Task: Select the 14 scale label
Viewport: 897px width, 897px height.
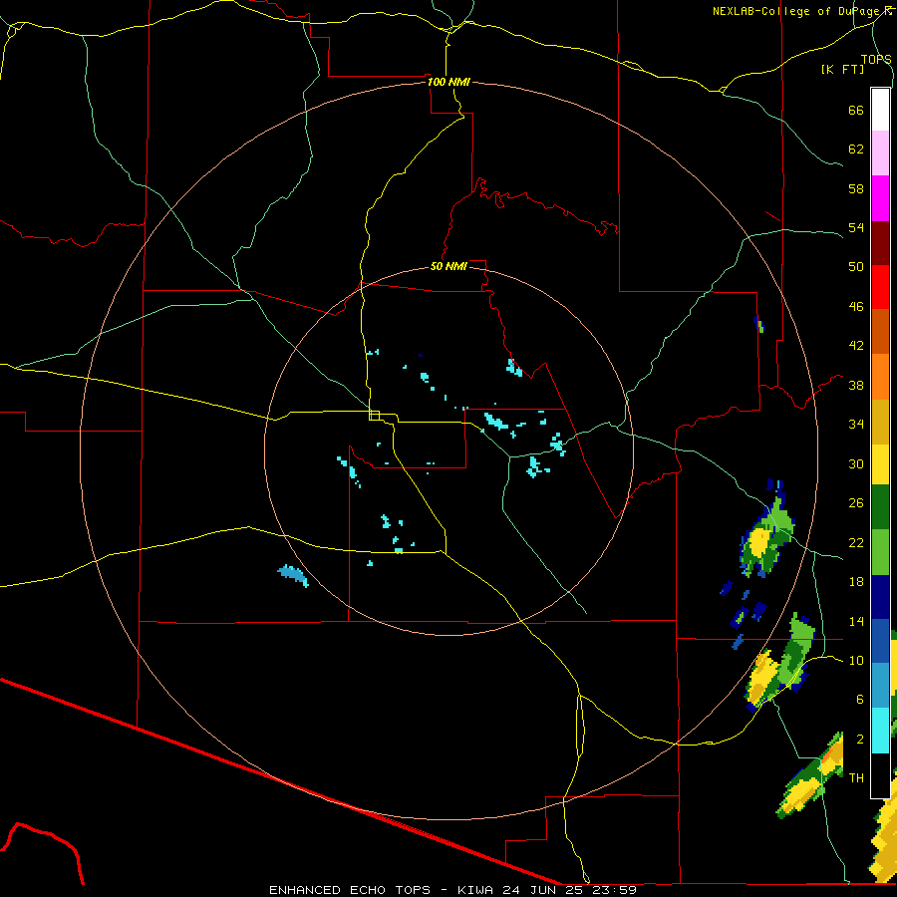Action: click(856, 621)
